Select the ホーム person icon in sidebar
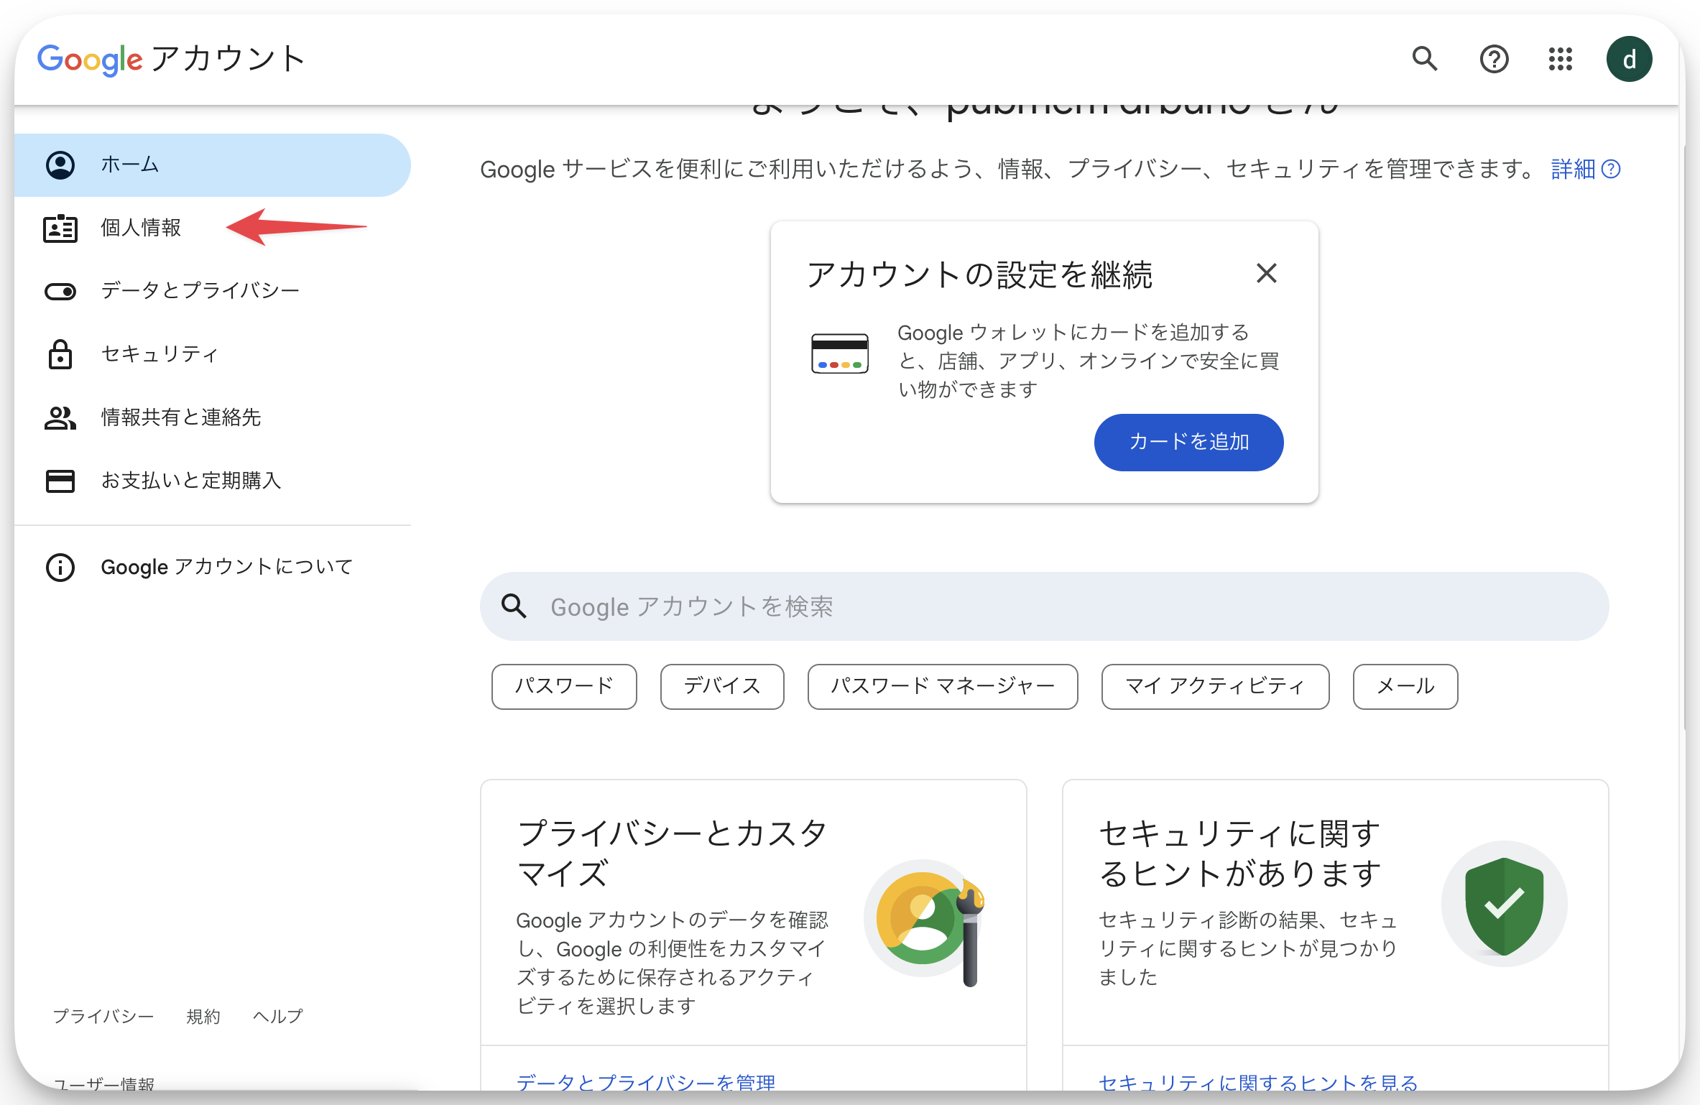 (60, 165)
